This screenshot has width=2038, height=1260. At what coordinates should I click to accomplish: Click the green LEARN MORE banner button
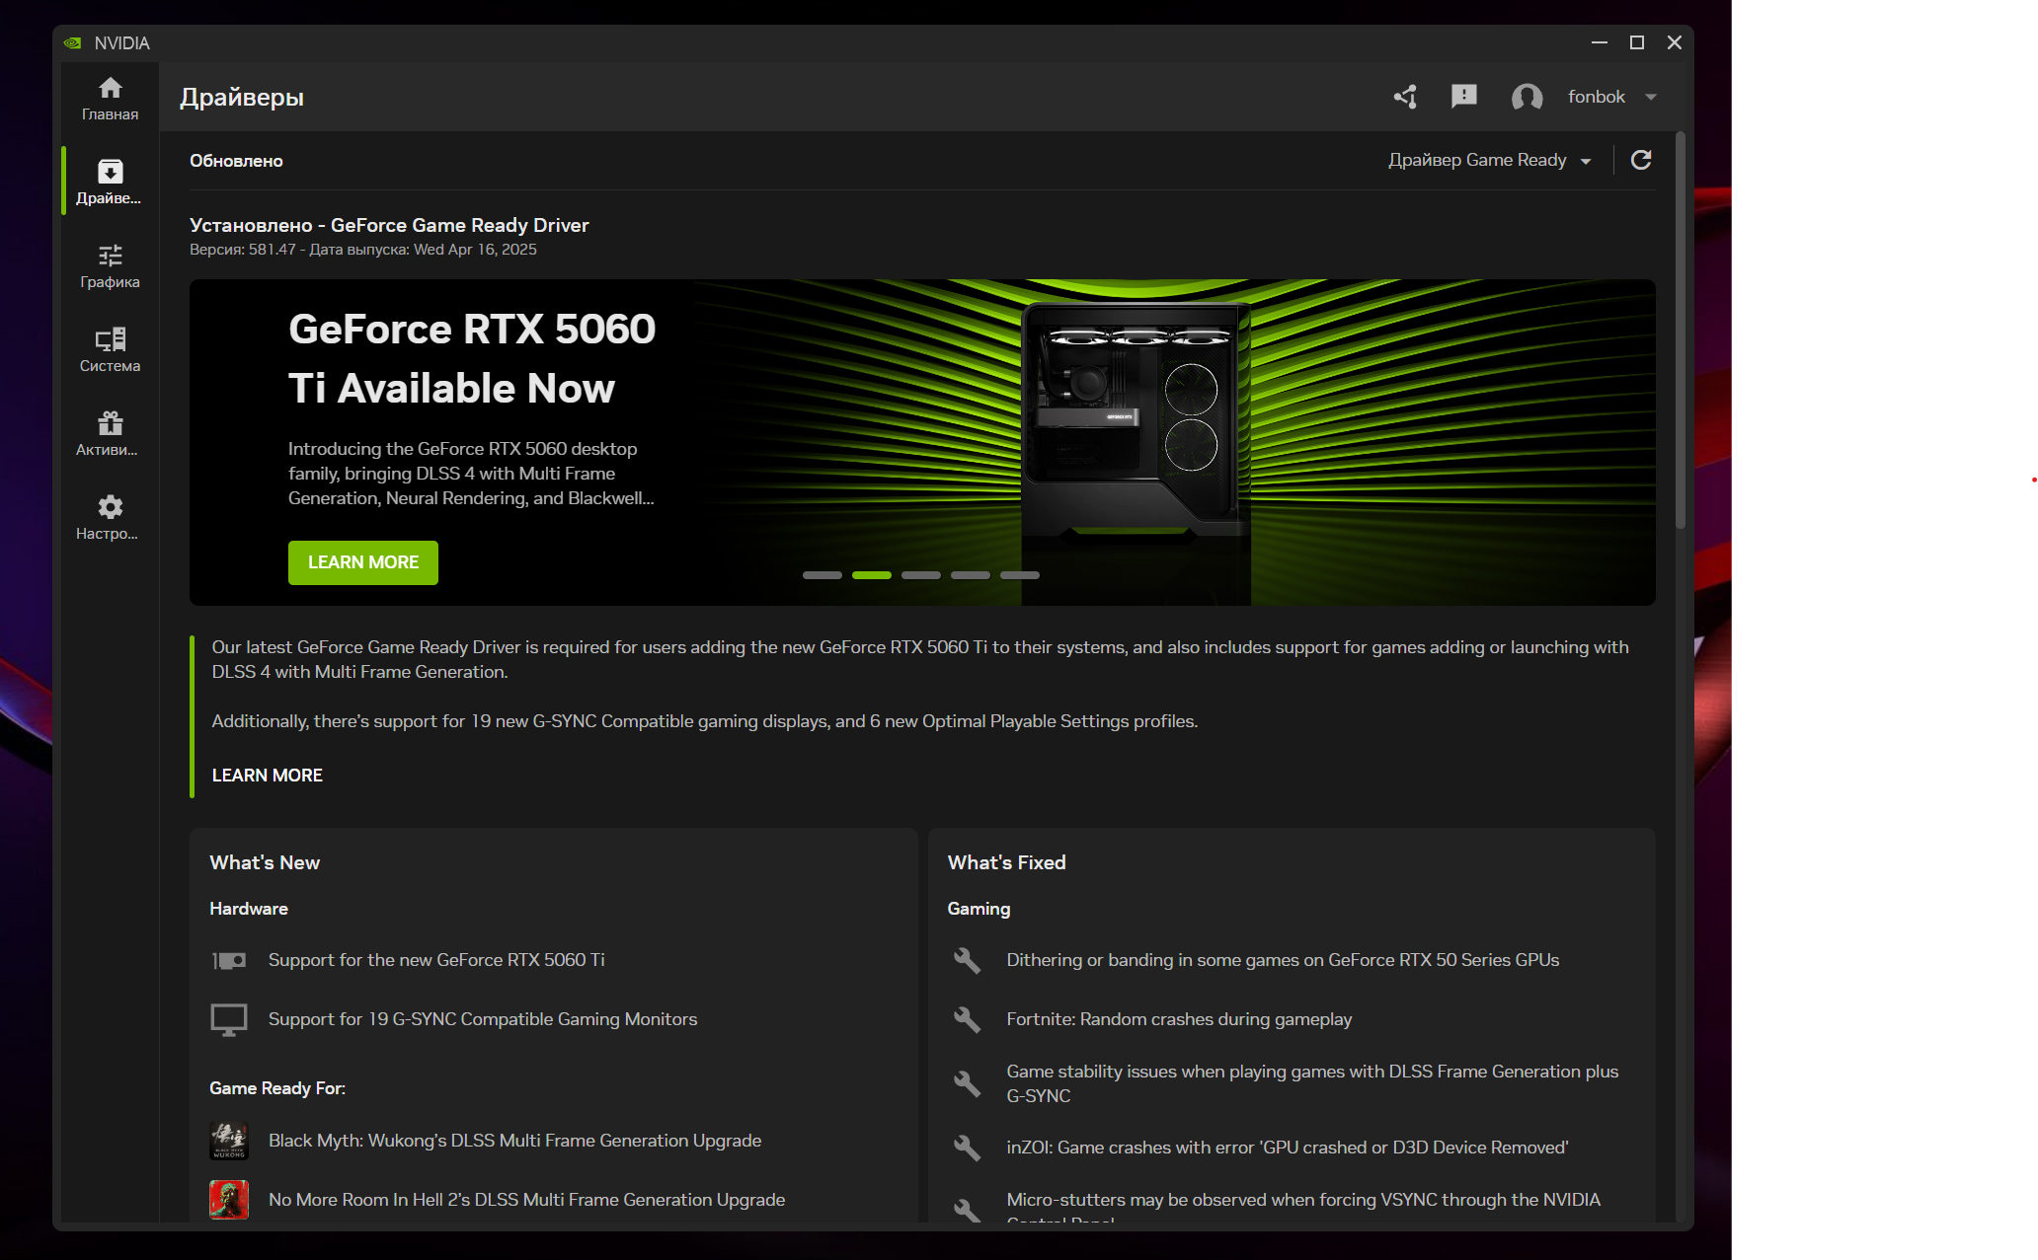click(x=362, y=562)
